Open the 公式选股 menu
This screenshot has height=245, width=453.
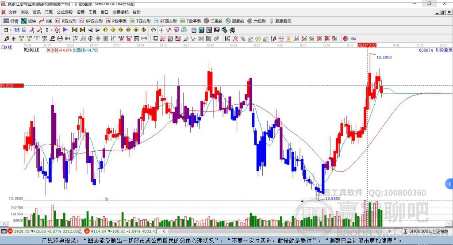pos(65,12)
